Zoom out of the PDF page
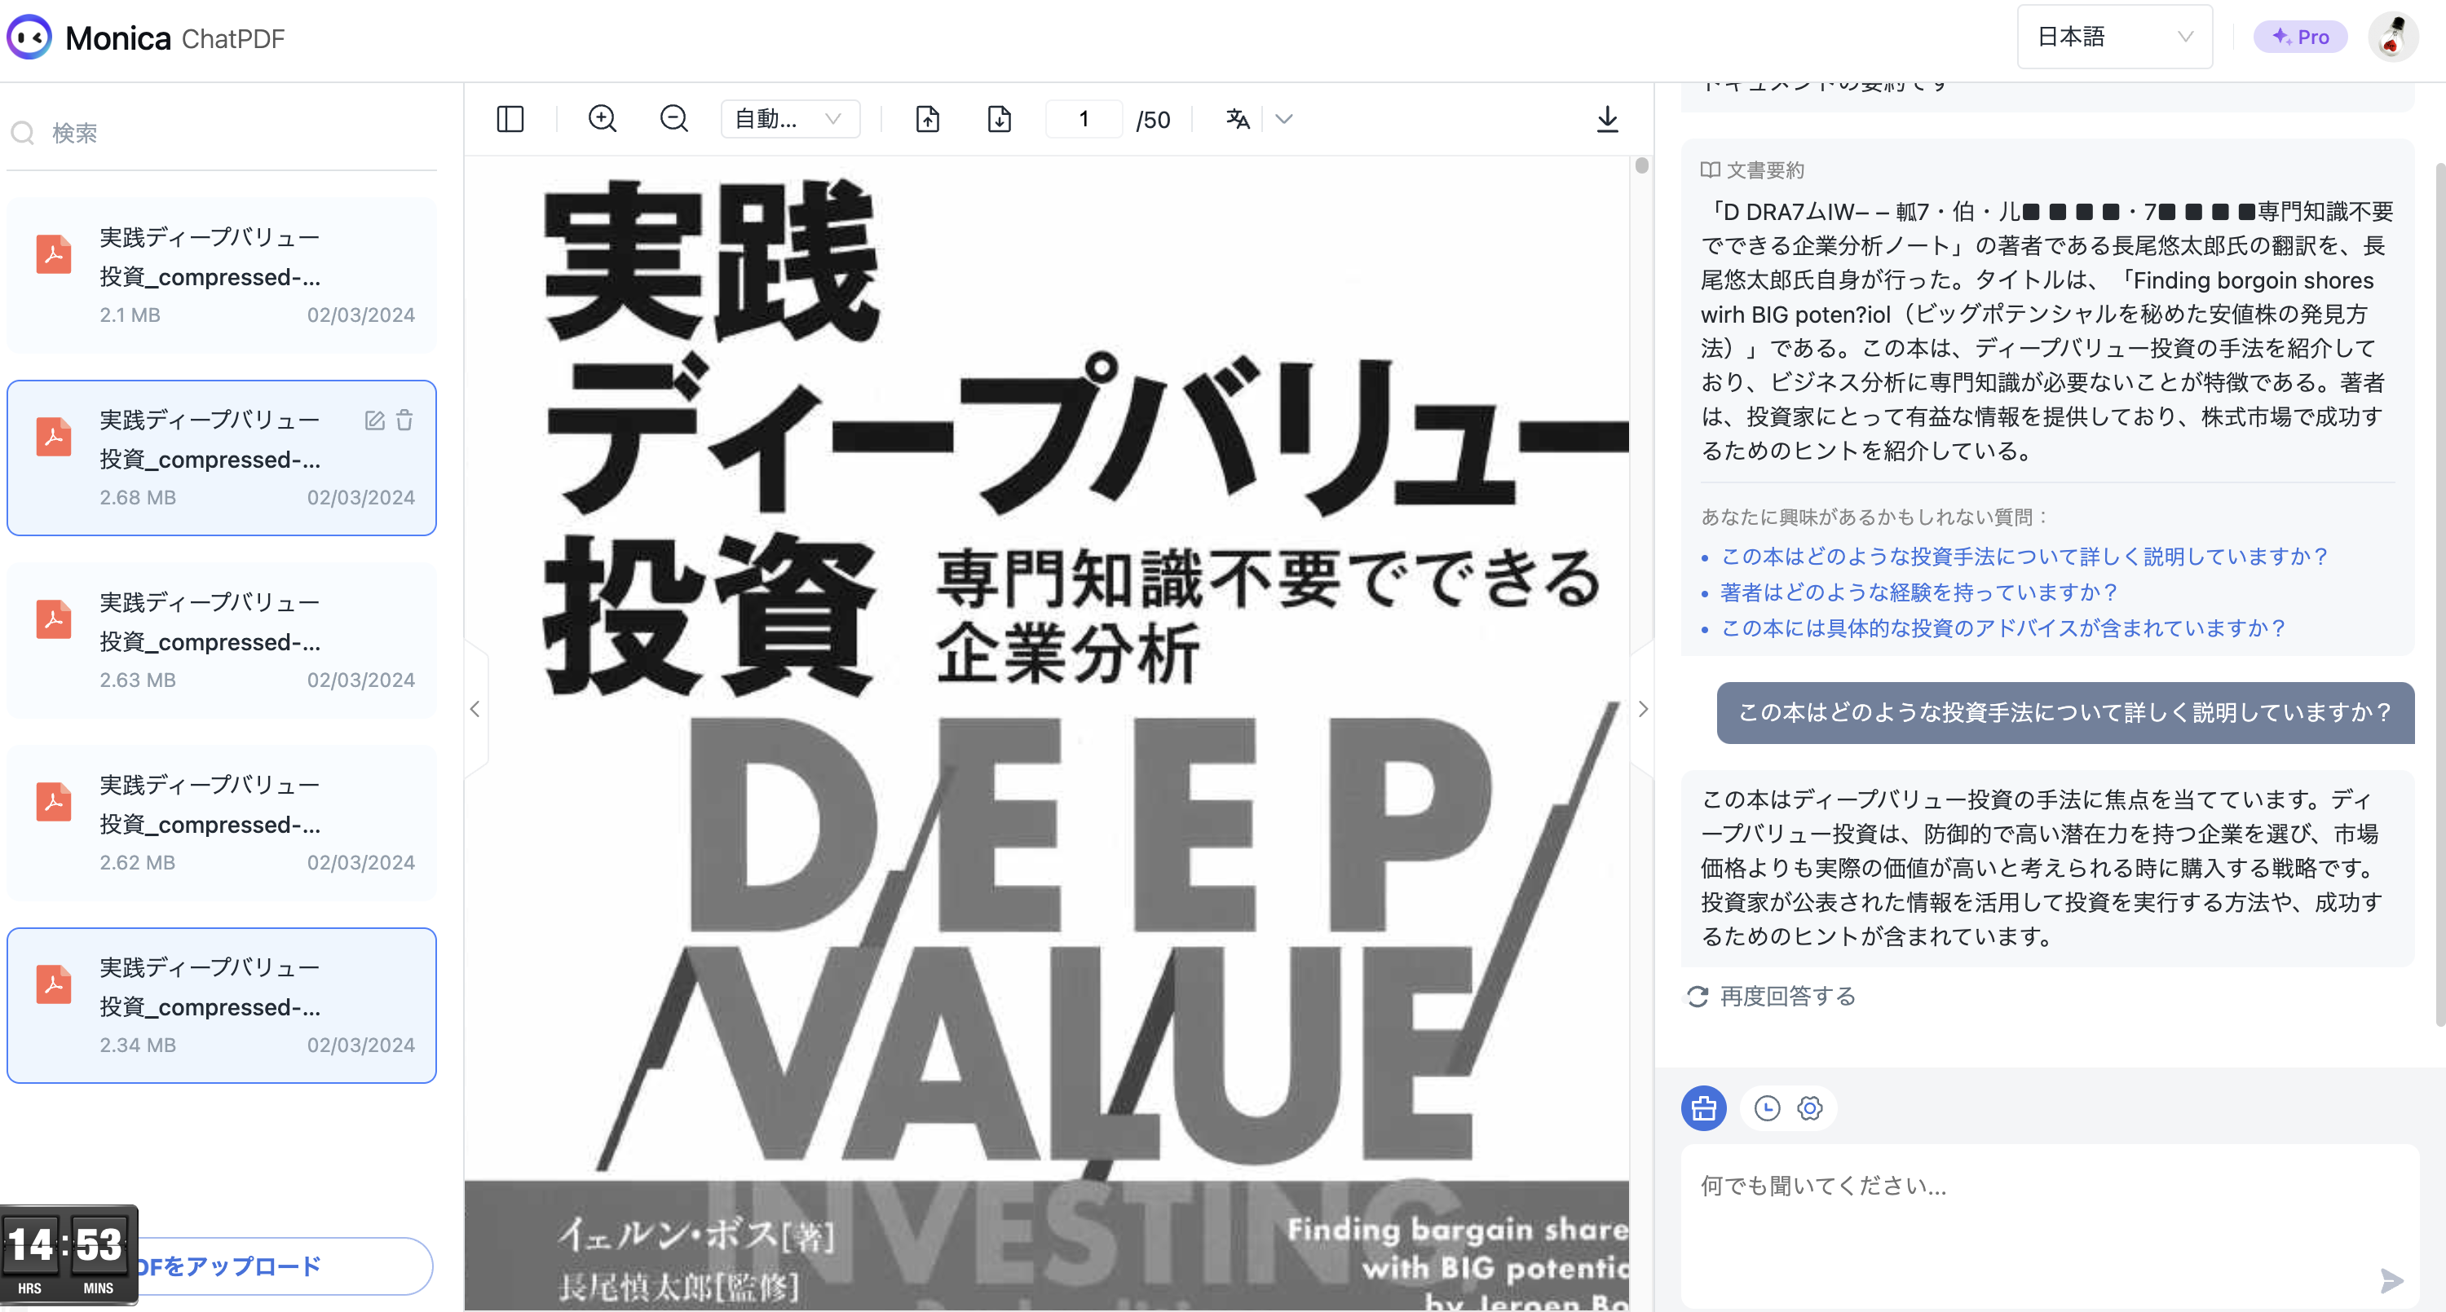 [x=674, y=119]
